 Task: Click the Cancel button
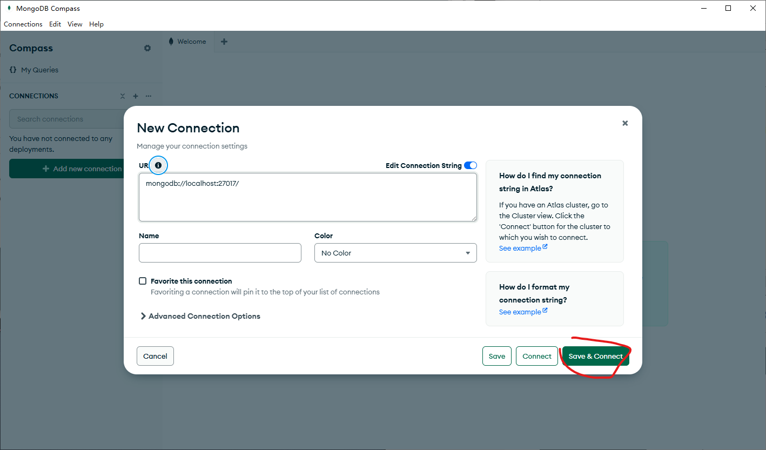(x=155, y=356)
